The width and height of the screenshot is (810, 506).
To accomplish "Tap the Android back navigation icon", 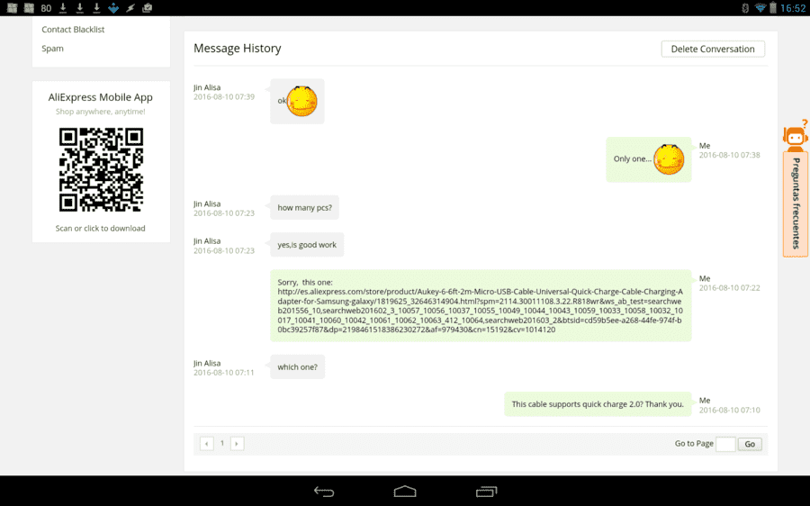I will [324, 491].
